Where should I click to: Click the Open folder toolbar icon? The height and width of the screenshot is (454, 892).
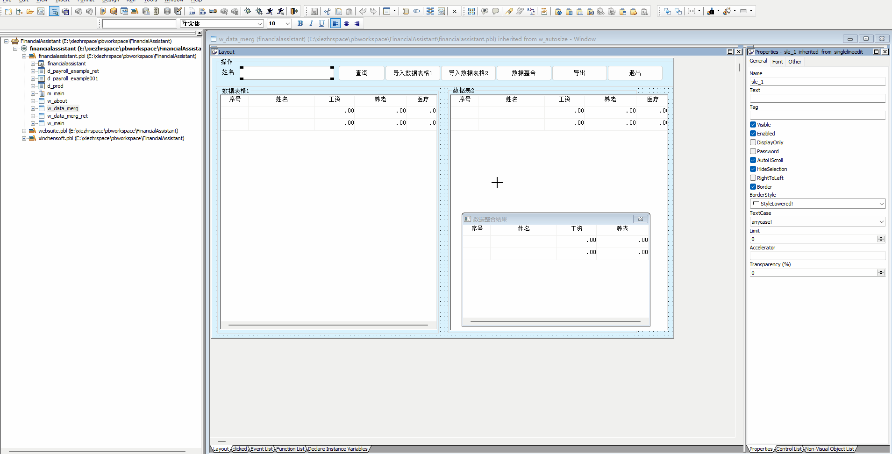[x=30, y=11]
